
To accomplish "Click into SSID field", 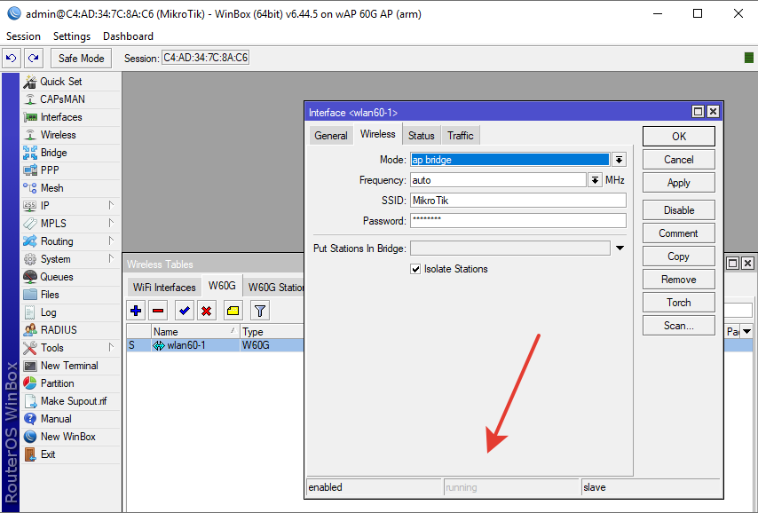I will 518,201.
